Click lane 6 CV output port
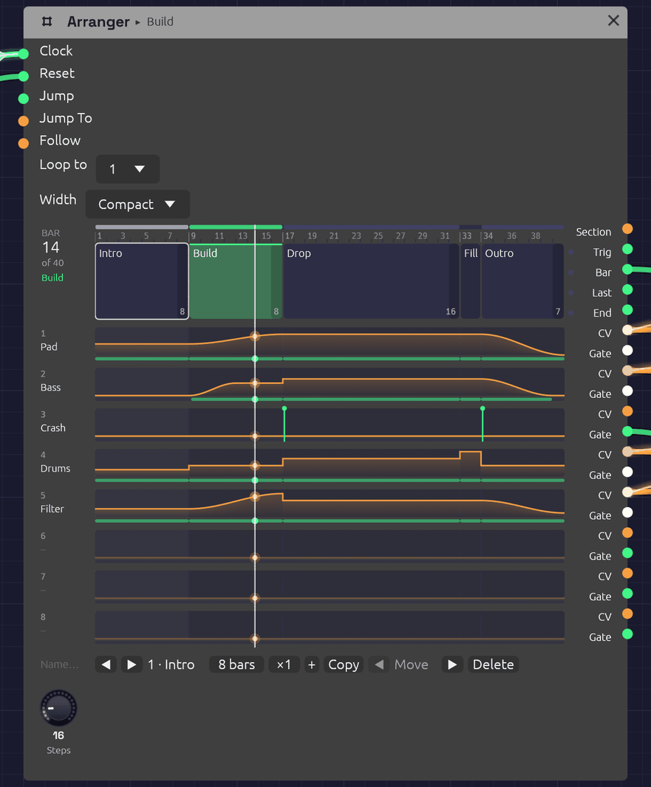 click(x=627, y=532)
